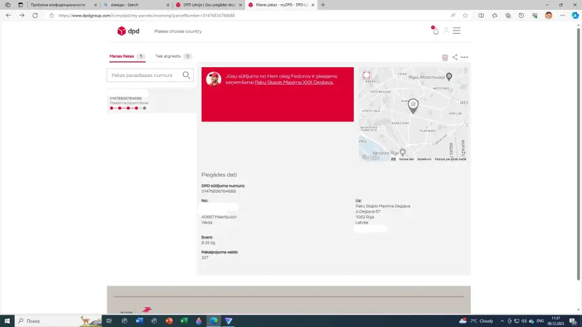The width and height of the screenshot is (582, 327).
Task: Go back in browser
Action: [x=8, y=16]
